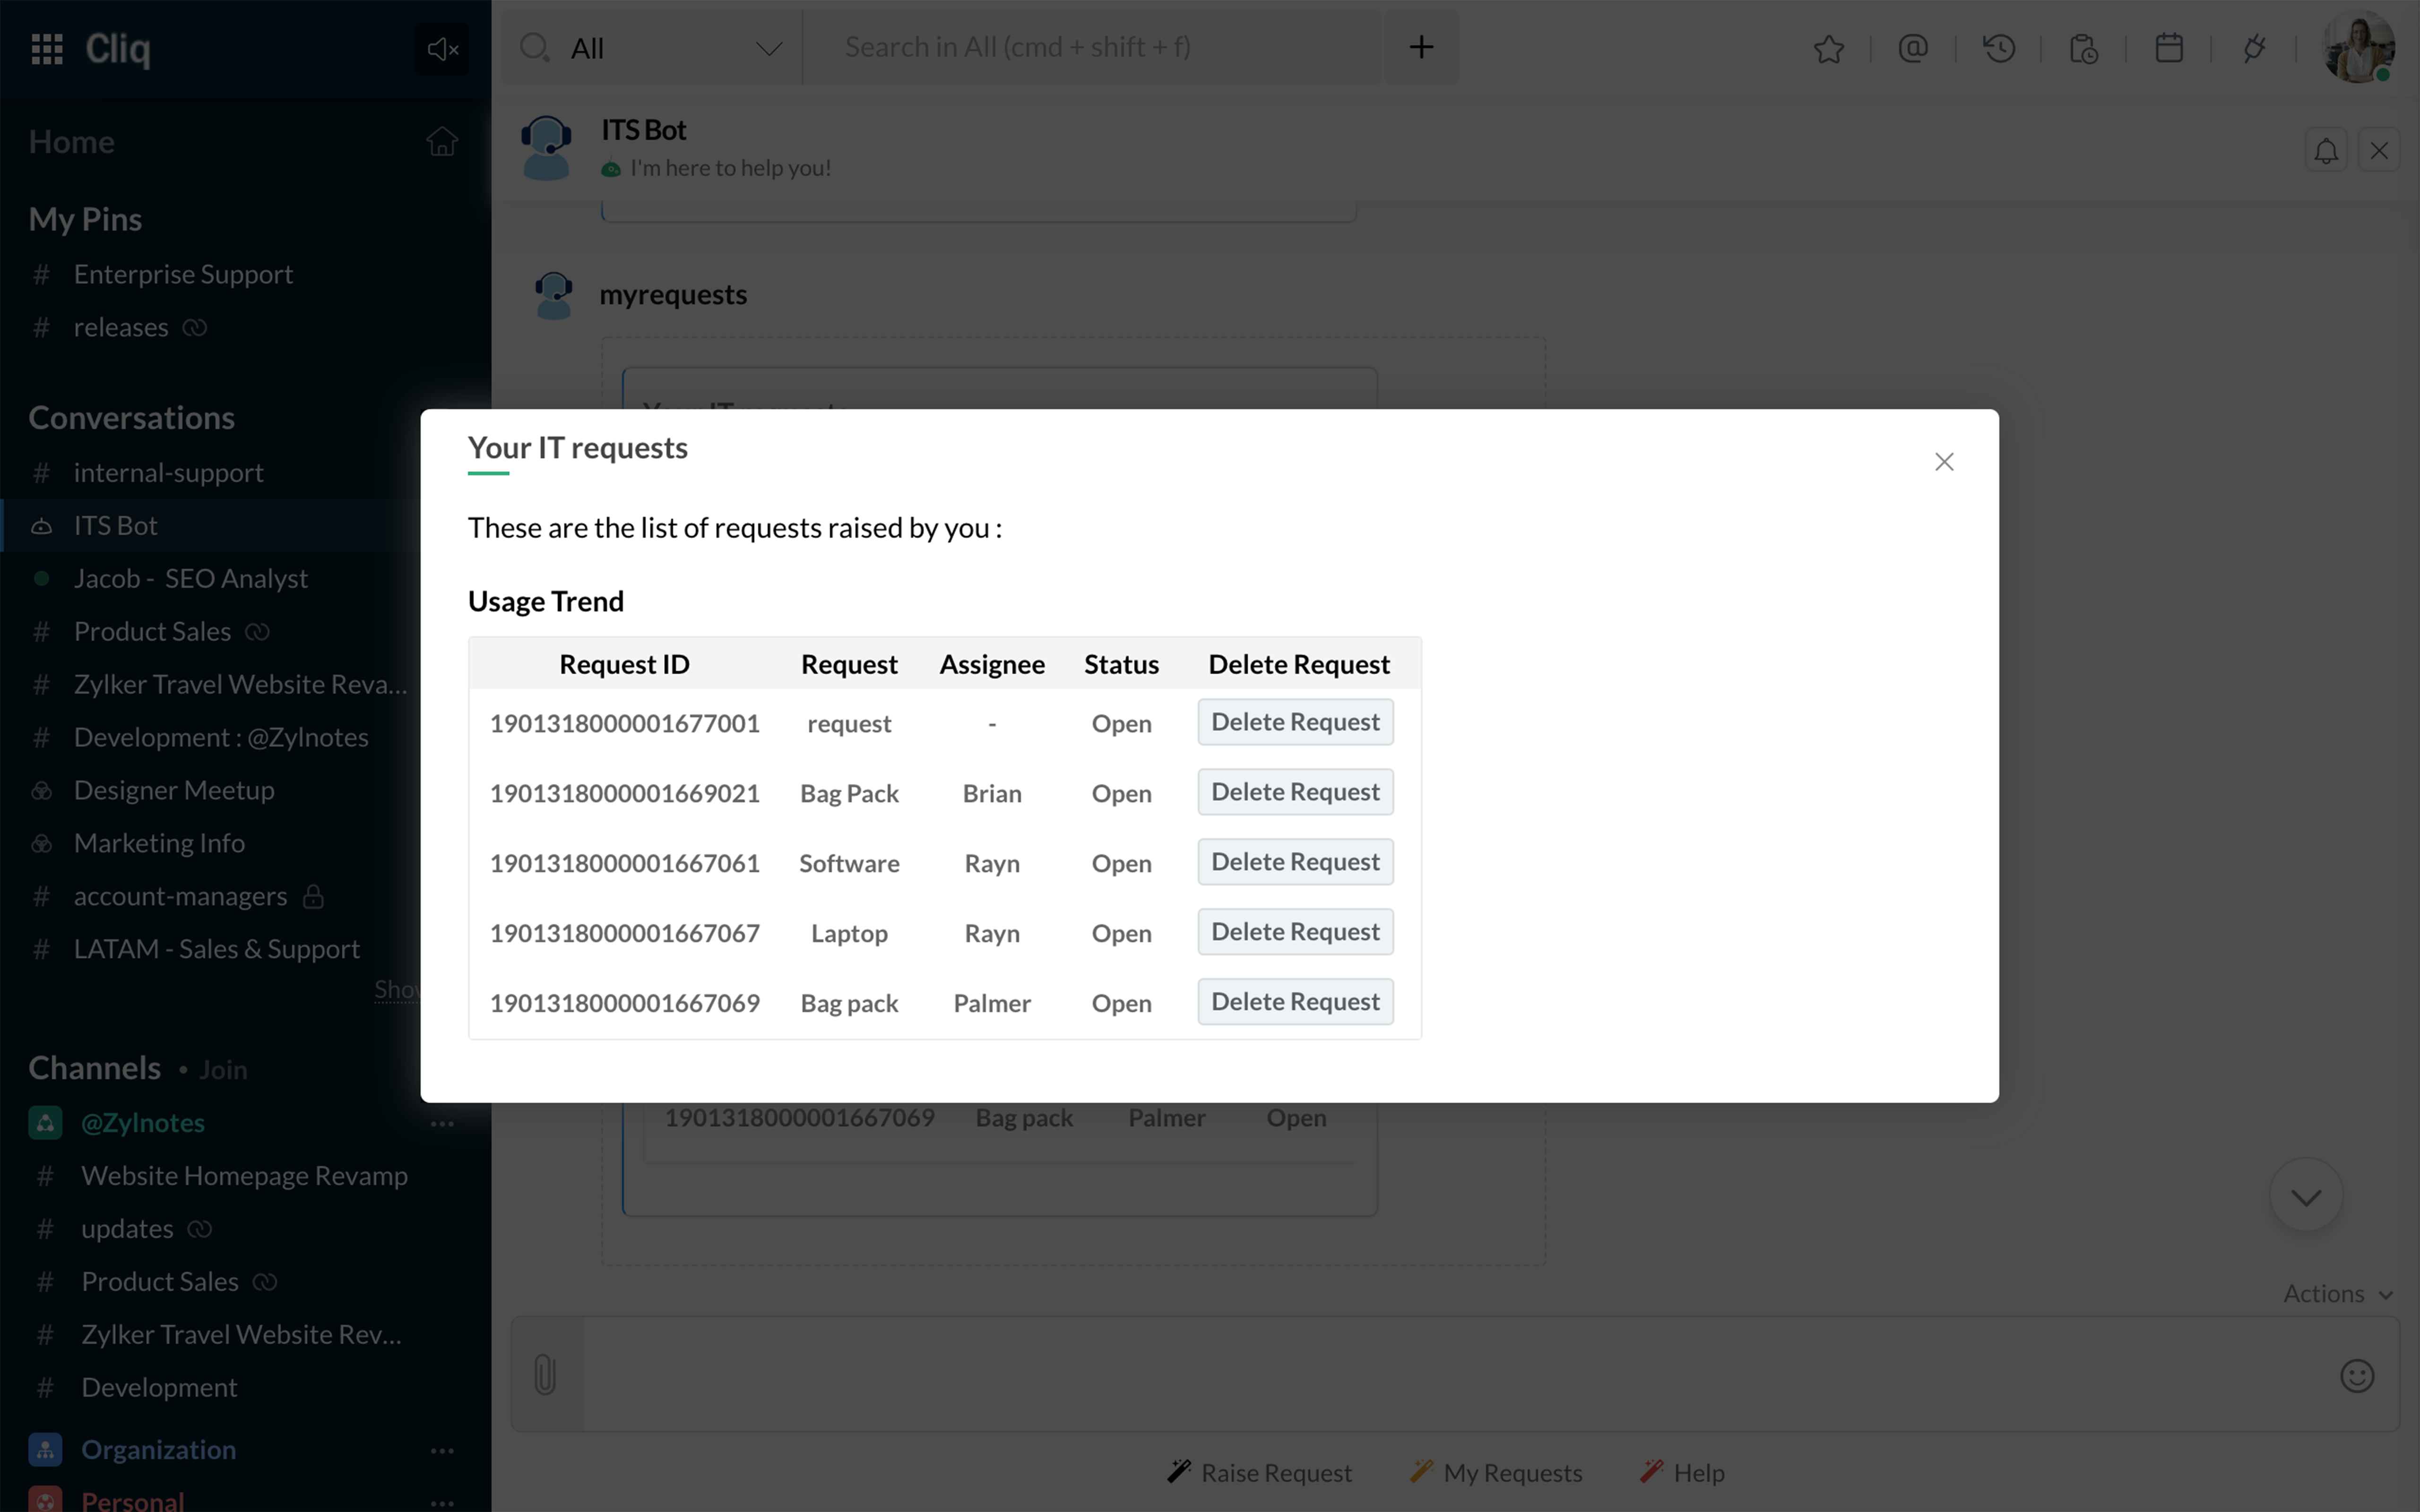This screenshot has height=1512, width=2420.
Task: Open mentions @ icon
Action: [1912, 48]
